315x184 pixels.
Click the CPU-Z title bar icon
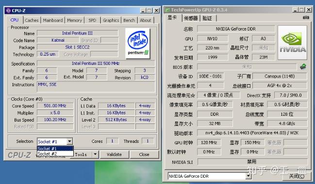(x=8, y=11)
